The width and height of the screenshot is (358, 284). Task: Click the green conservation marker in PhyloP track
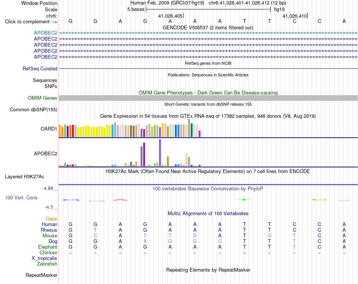click(x=244, y=199)
